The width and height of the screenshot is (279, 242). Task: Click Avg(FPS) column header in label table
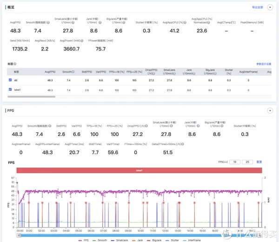[x=50, y=72]
